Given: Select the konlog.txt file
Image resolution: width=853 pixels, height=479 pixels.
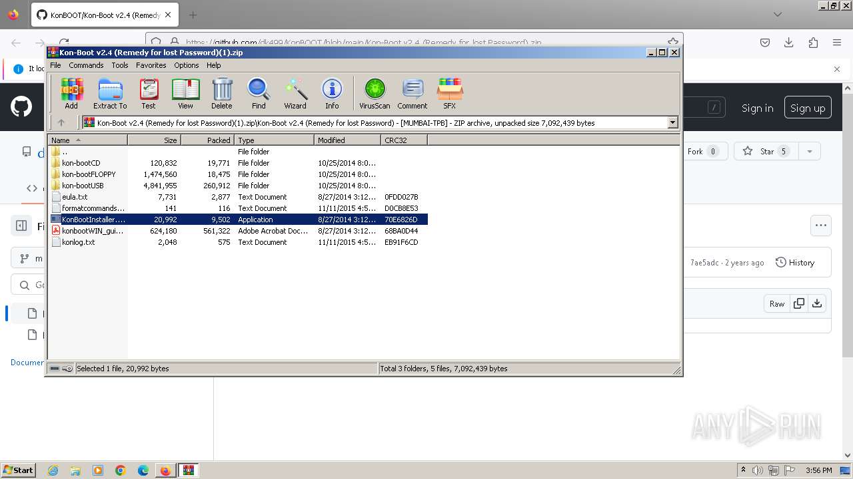Looking at the screenshot, I should [238, 242].
